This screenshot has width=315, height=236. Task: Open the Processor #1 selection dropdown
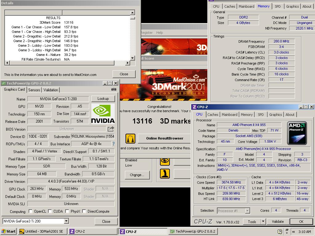tap(248, 211)
